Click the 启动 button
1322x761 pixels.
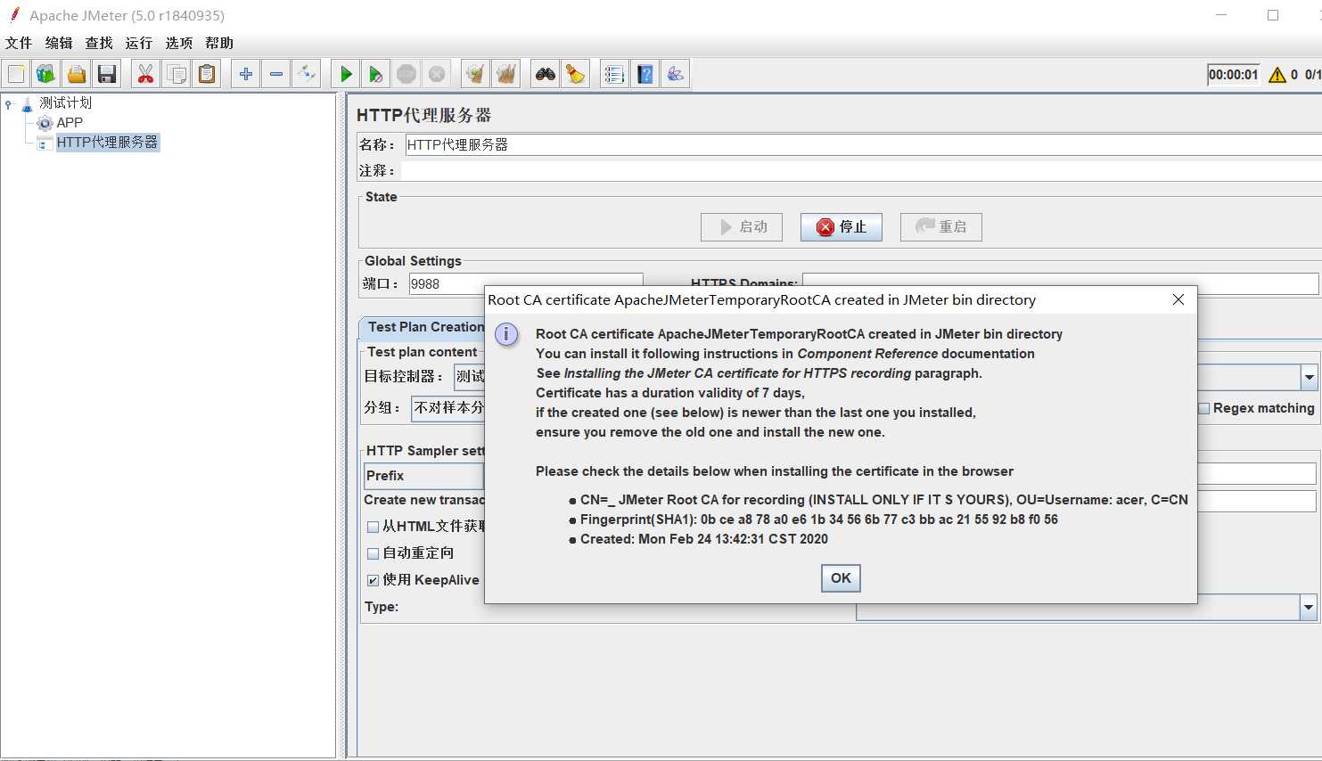742,227
